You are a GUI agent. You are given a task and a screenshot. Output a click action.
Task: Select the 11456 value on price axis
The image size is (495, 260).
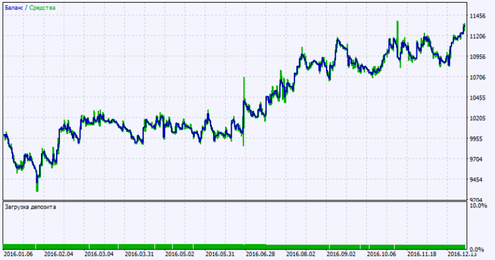[x=477, y=16]
